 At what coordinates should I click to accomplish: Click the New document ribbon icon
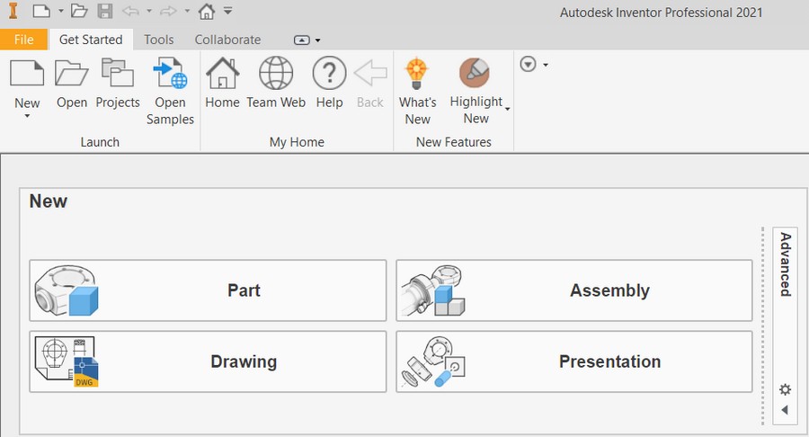click(x=27, y=72)
